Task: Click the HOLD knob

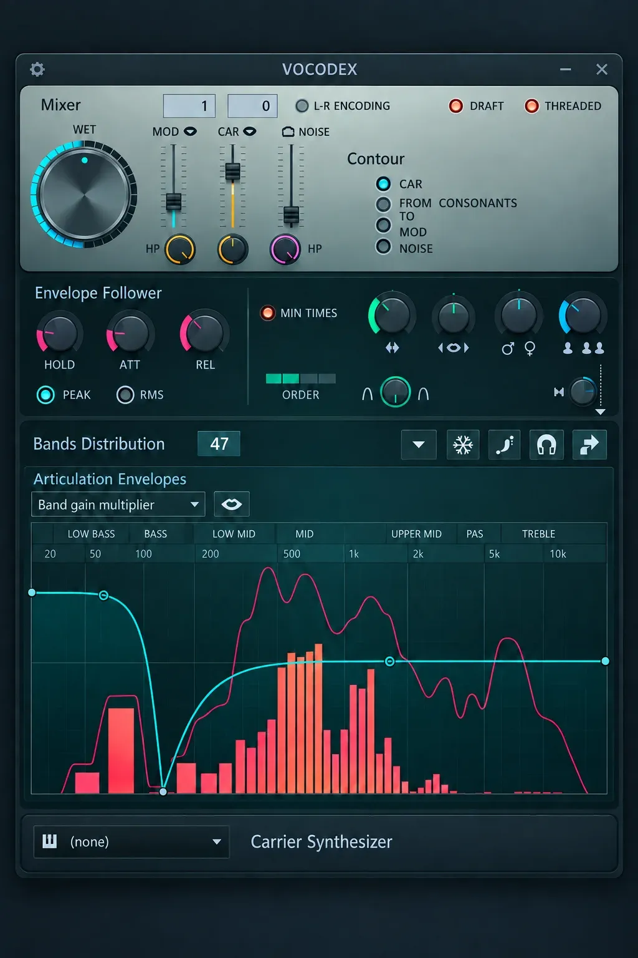Action: pos(59,334)
